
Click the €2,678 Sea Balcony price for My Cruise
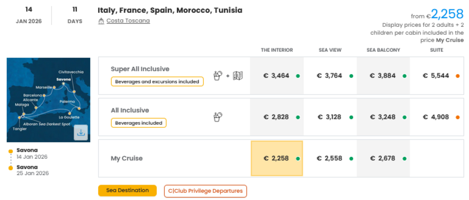point(383,158)
